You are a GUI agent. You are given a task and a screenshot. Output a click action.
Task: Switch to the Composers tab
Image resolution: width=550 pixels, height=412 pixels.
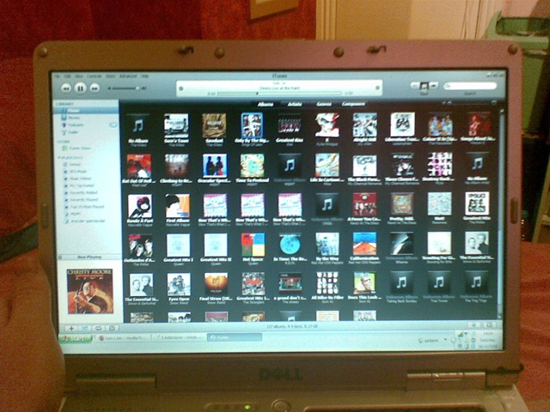(353, 104)
